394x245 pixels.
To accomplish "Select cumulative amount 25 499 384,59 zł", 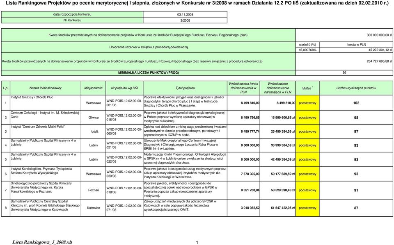I will point(282,132).
